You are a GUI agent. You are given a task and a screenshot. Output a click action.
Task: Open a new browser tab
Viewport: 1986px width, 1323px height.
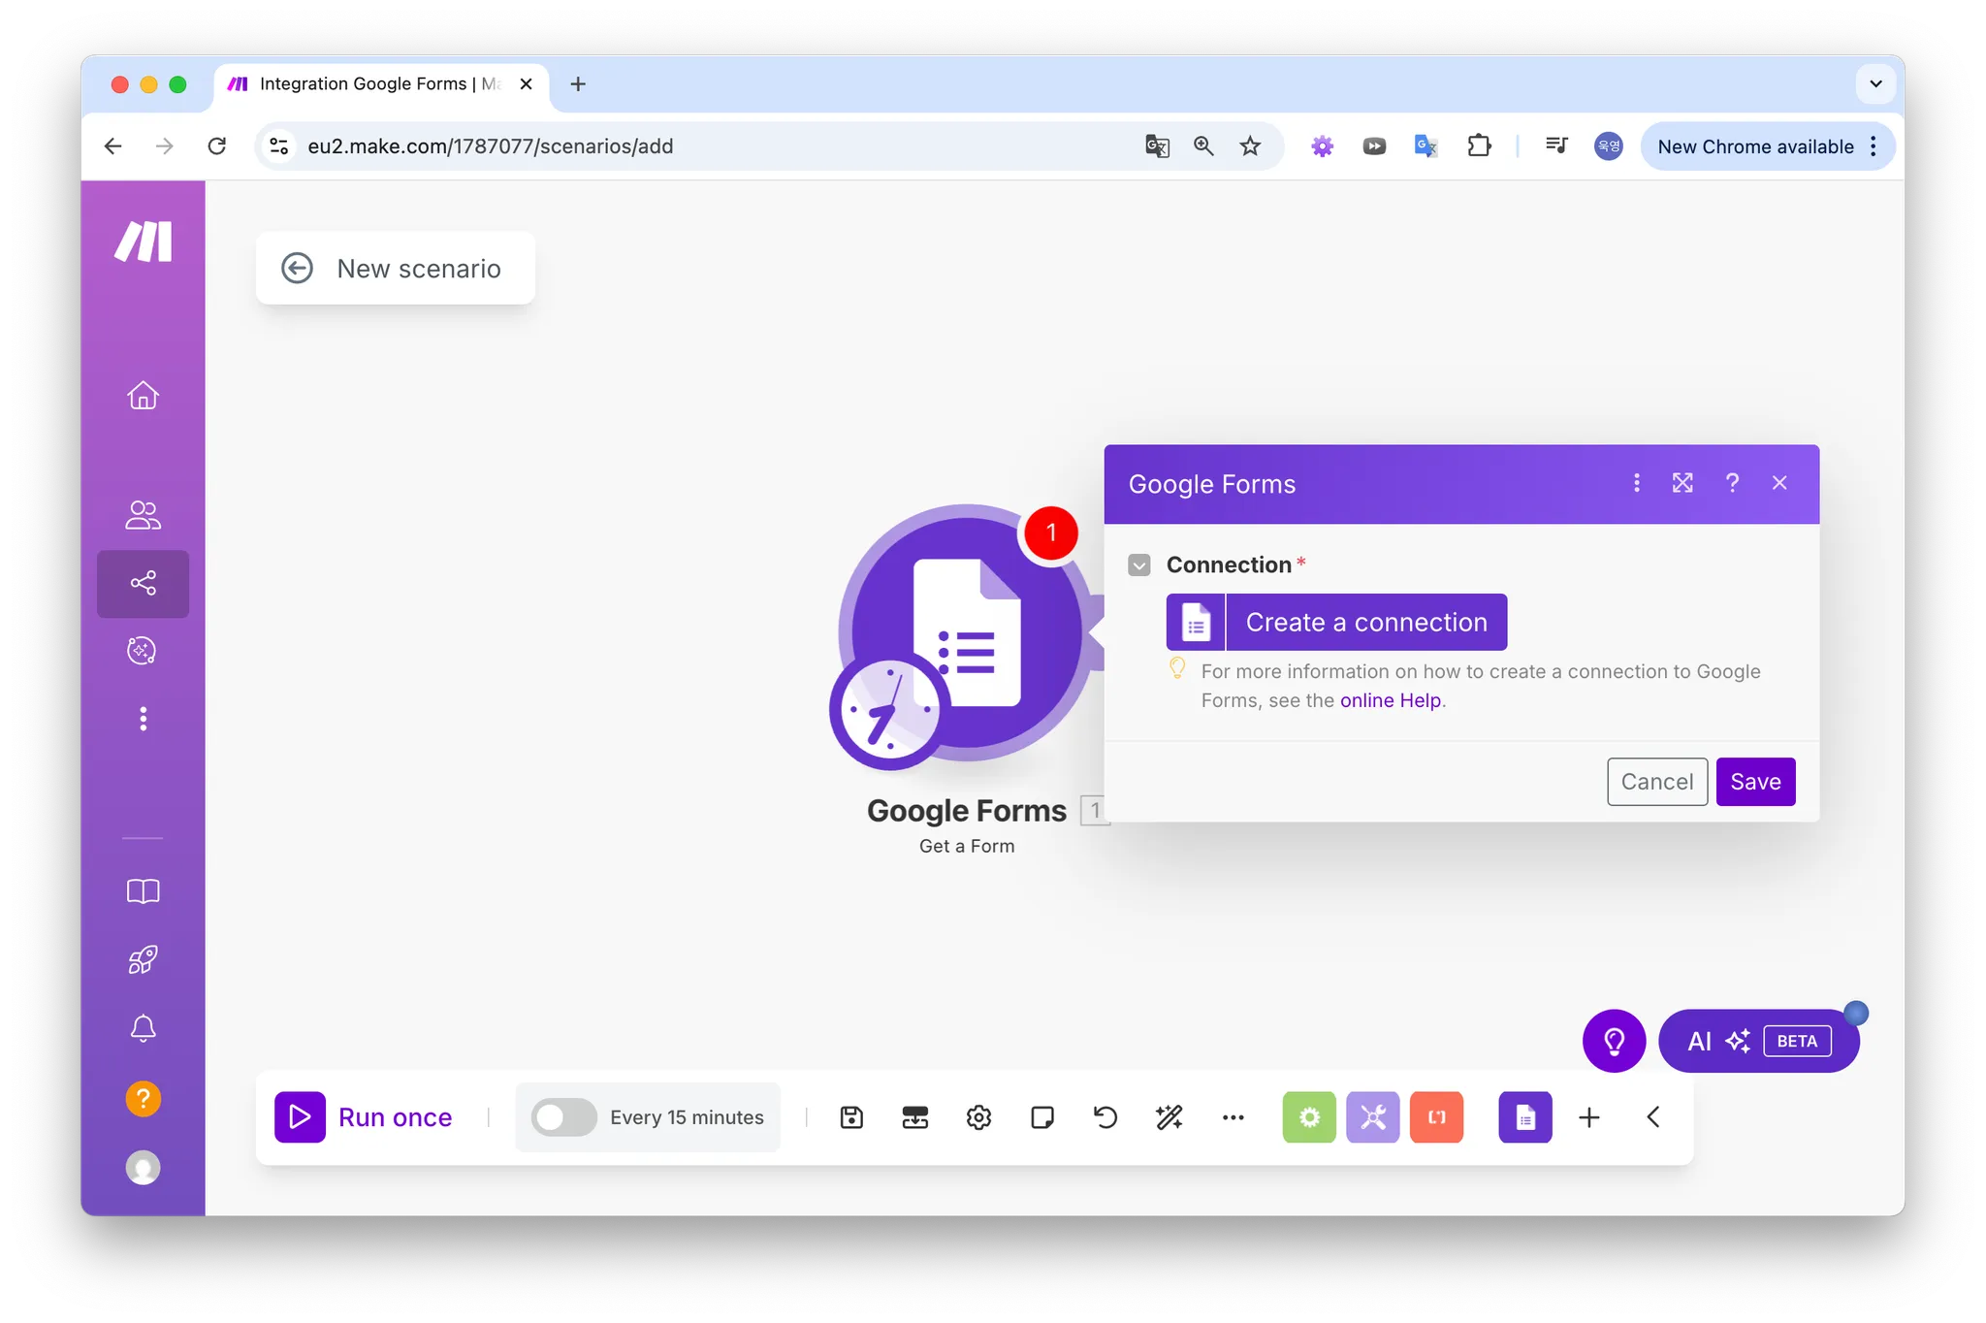click(578, 84)
